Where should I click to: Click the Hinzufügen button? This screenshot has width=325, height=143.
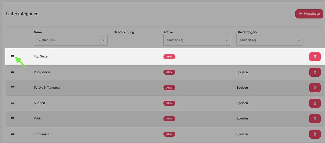(309, 14)
